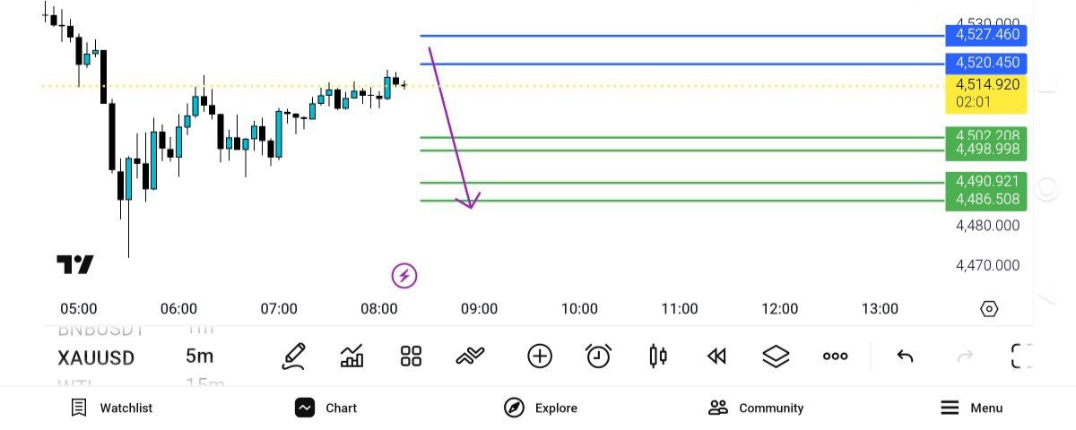Create a price alert with alarm clock icon
Screen dimensions: 1076x430
598,357
